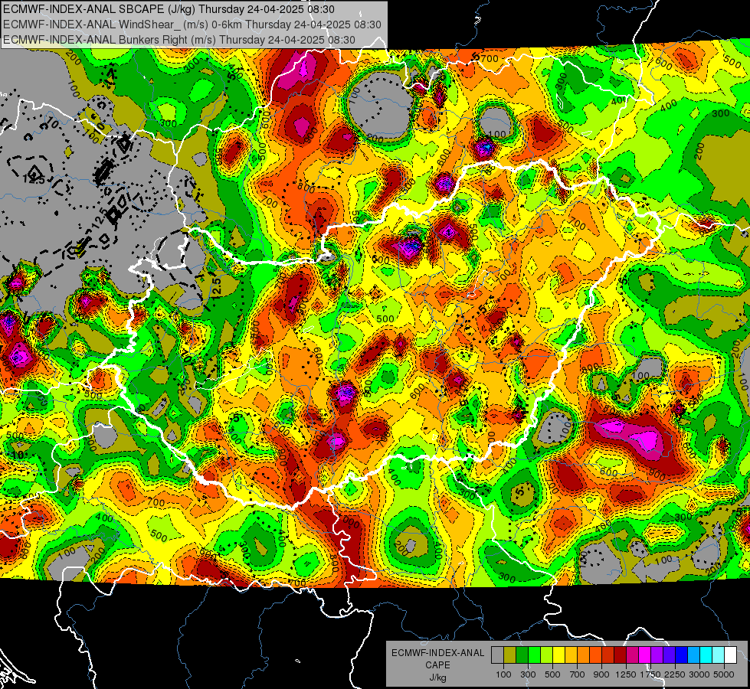
Task: Click the legend value label 900
Action: 601,674
